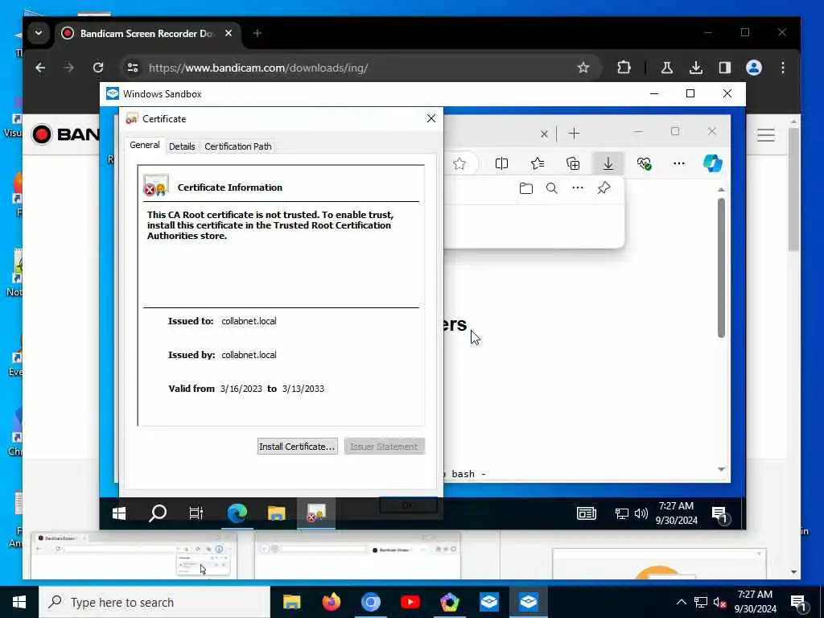
Task: Open YouTube icon on host taskbar
Action: point(410,602)
